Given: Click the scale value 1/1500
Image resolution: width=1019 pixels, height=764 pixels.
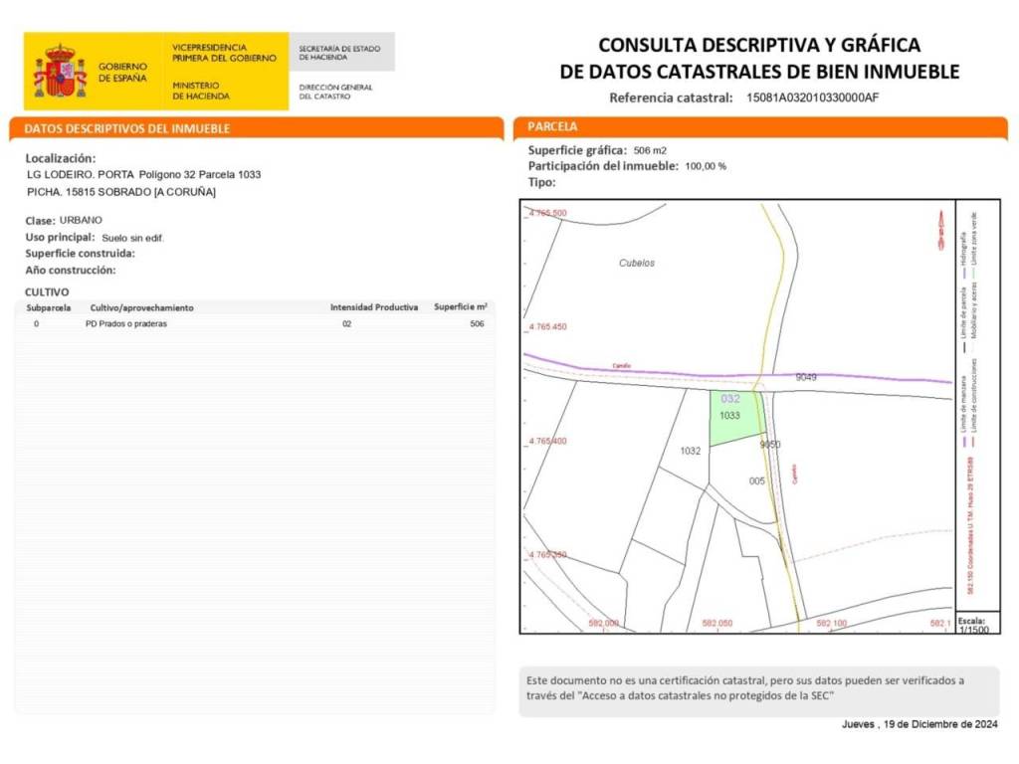Looking at the screenshot, I should 975,629.
